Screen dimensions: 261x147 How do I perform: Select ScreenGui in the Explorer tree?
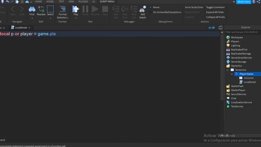pyautogui.click(x=241, y=70)
